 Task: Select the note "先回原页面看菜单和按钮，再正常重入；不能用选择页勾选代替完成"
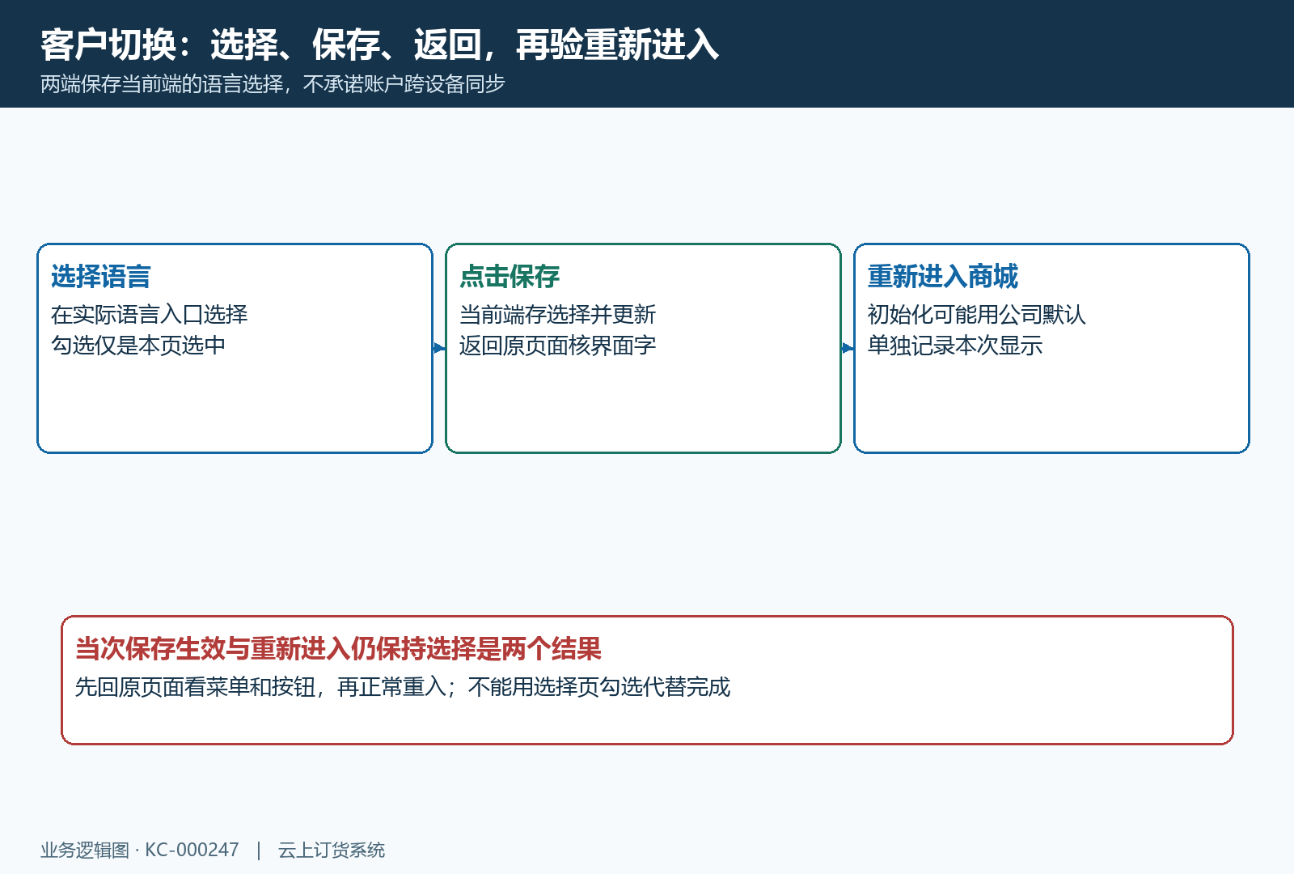pos(403,687)
